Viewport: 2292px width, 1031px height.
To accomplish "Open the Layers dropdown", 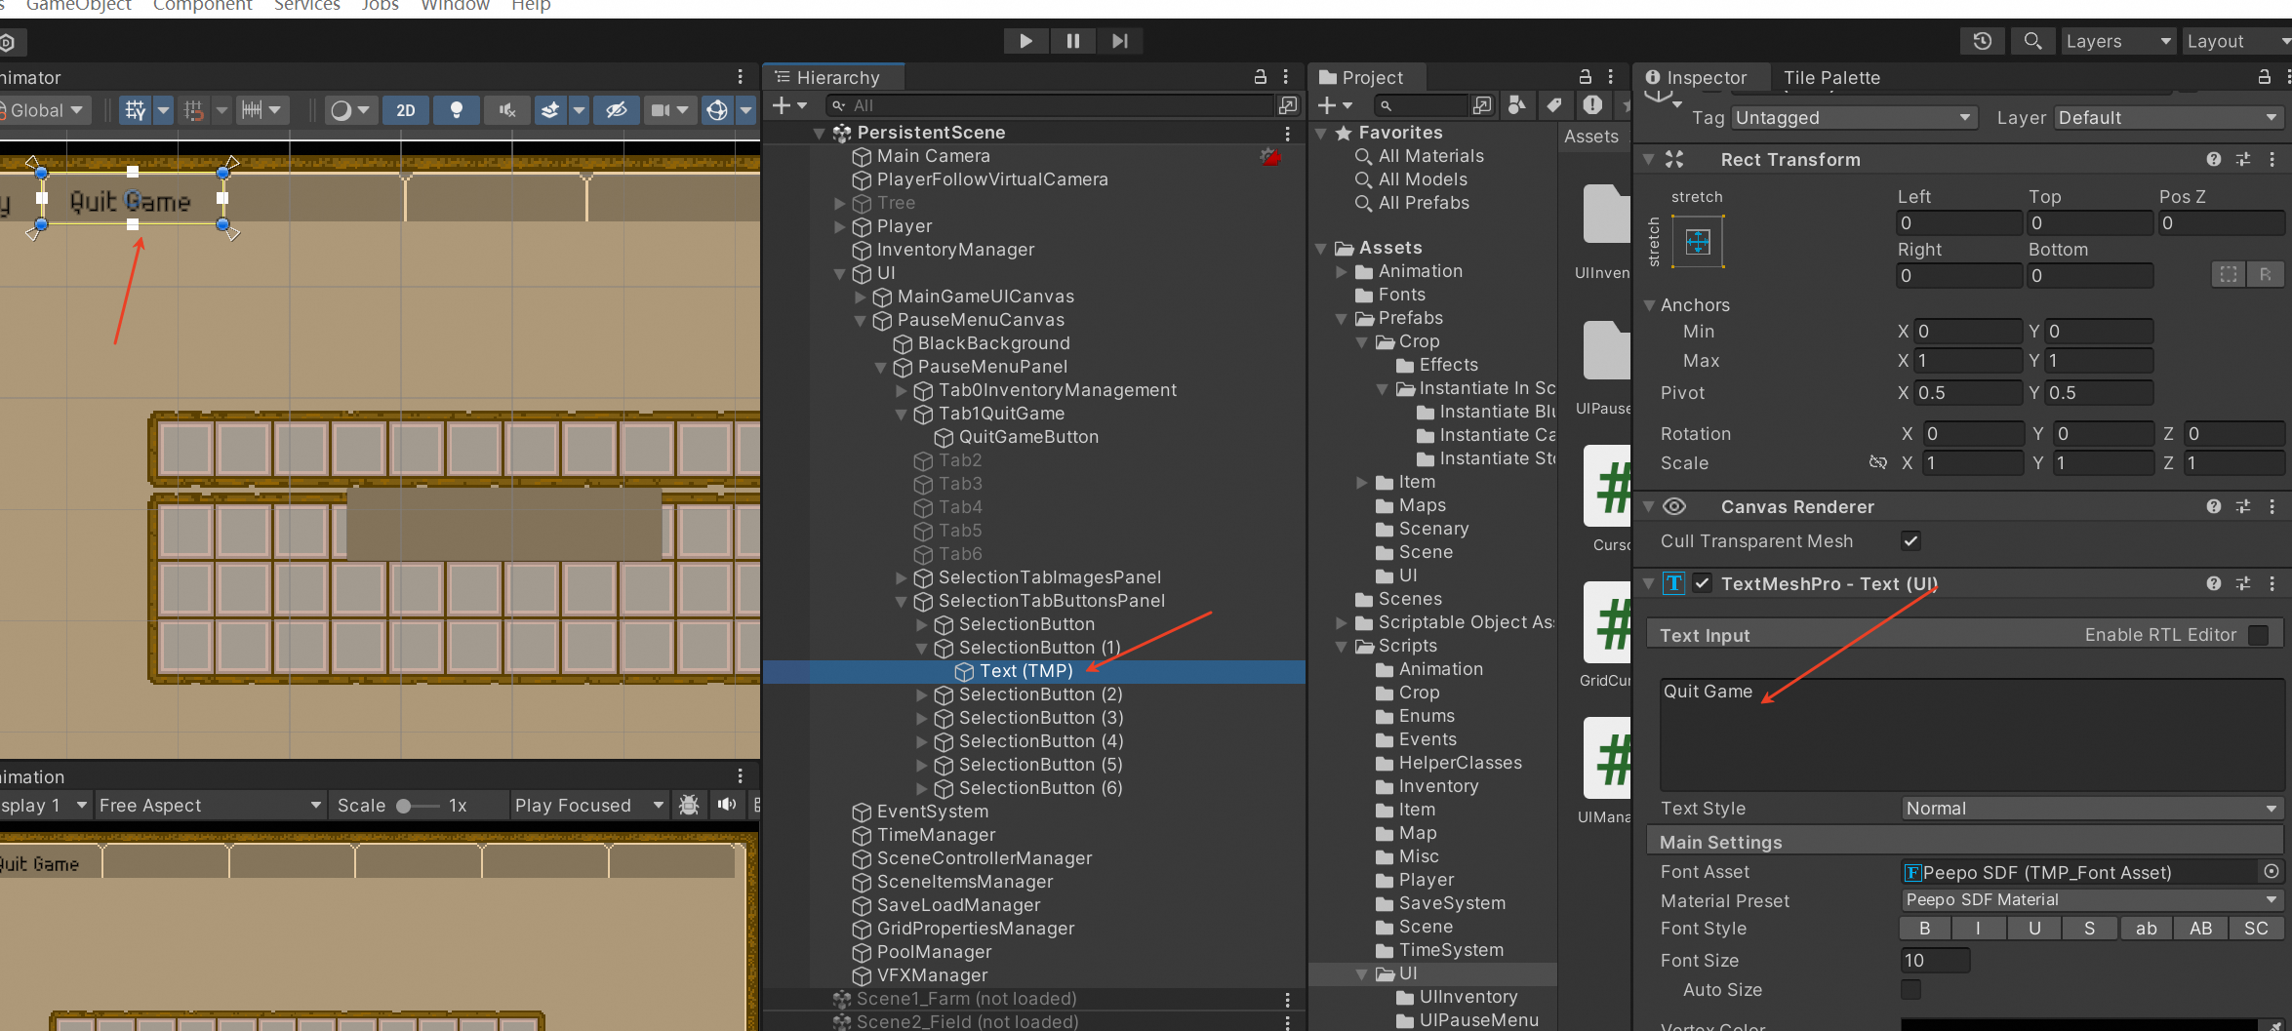I will click(x=2117, y=41).
